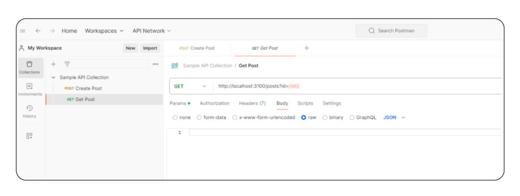The image size is (520, 196).
Task: Click the Search Postman field
Action: (x=392, y=31)
